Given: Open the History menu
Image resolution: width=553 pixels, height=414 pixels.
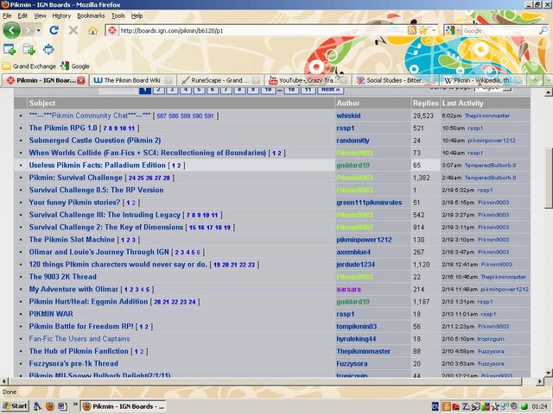Looking at the screenshot, I should 61,16.
